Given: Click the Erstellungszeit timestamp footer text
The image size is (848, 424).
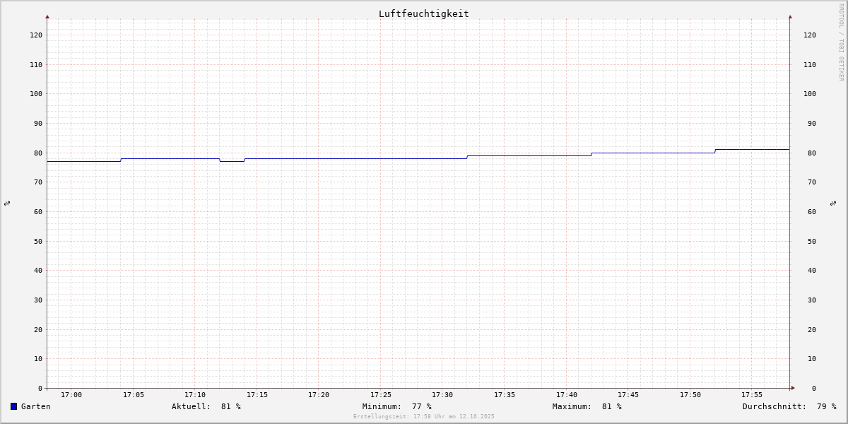Looking at the screenshot, I should click(424, 416).
